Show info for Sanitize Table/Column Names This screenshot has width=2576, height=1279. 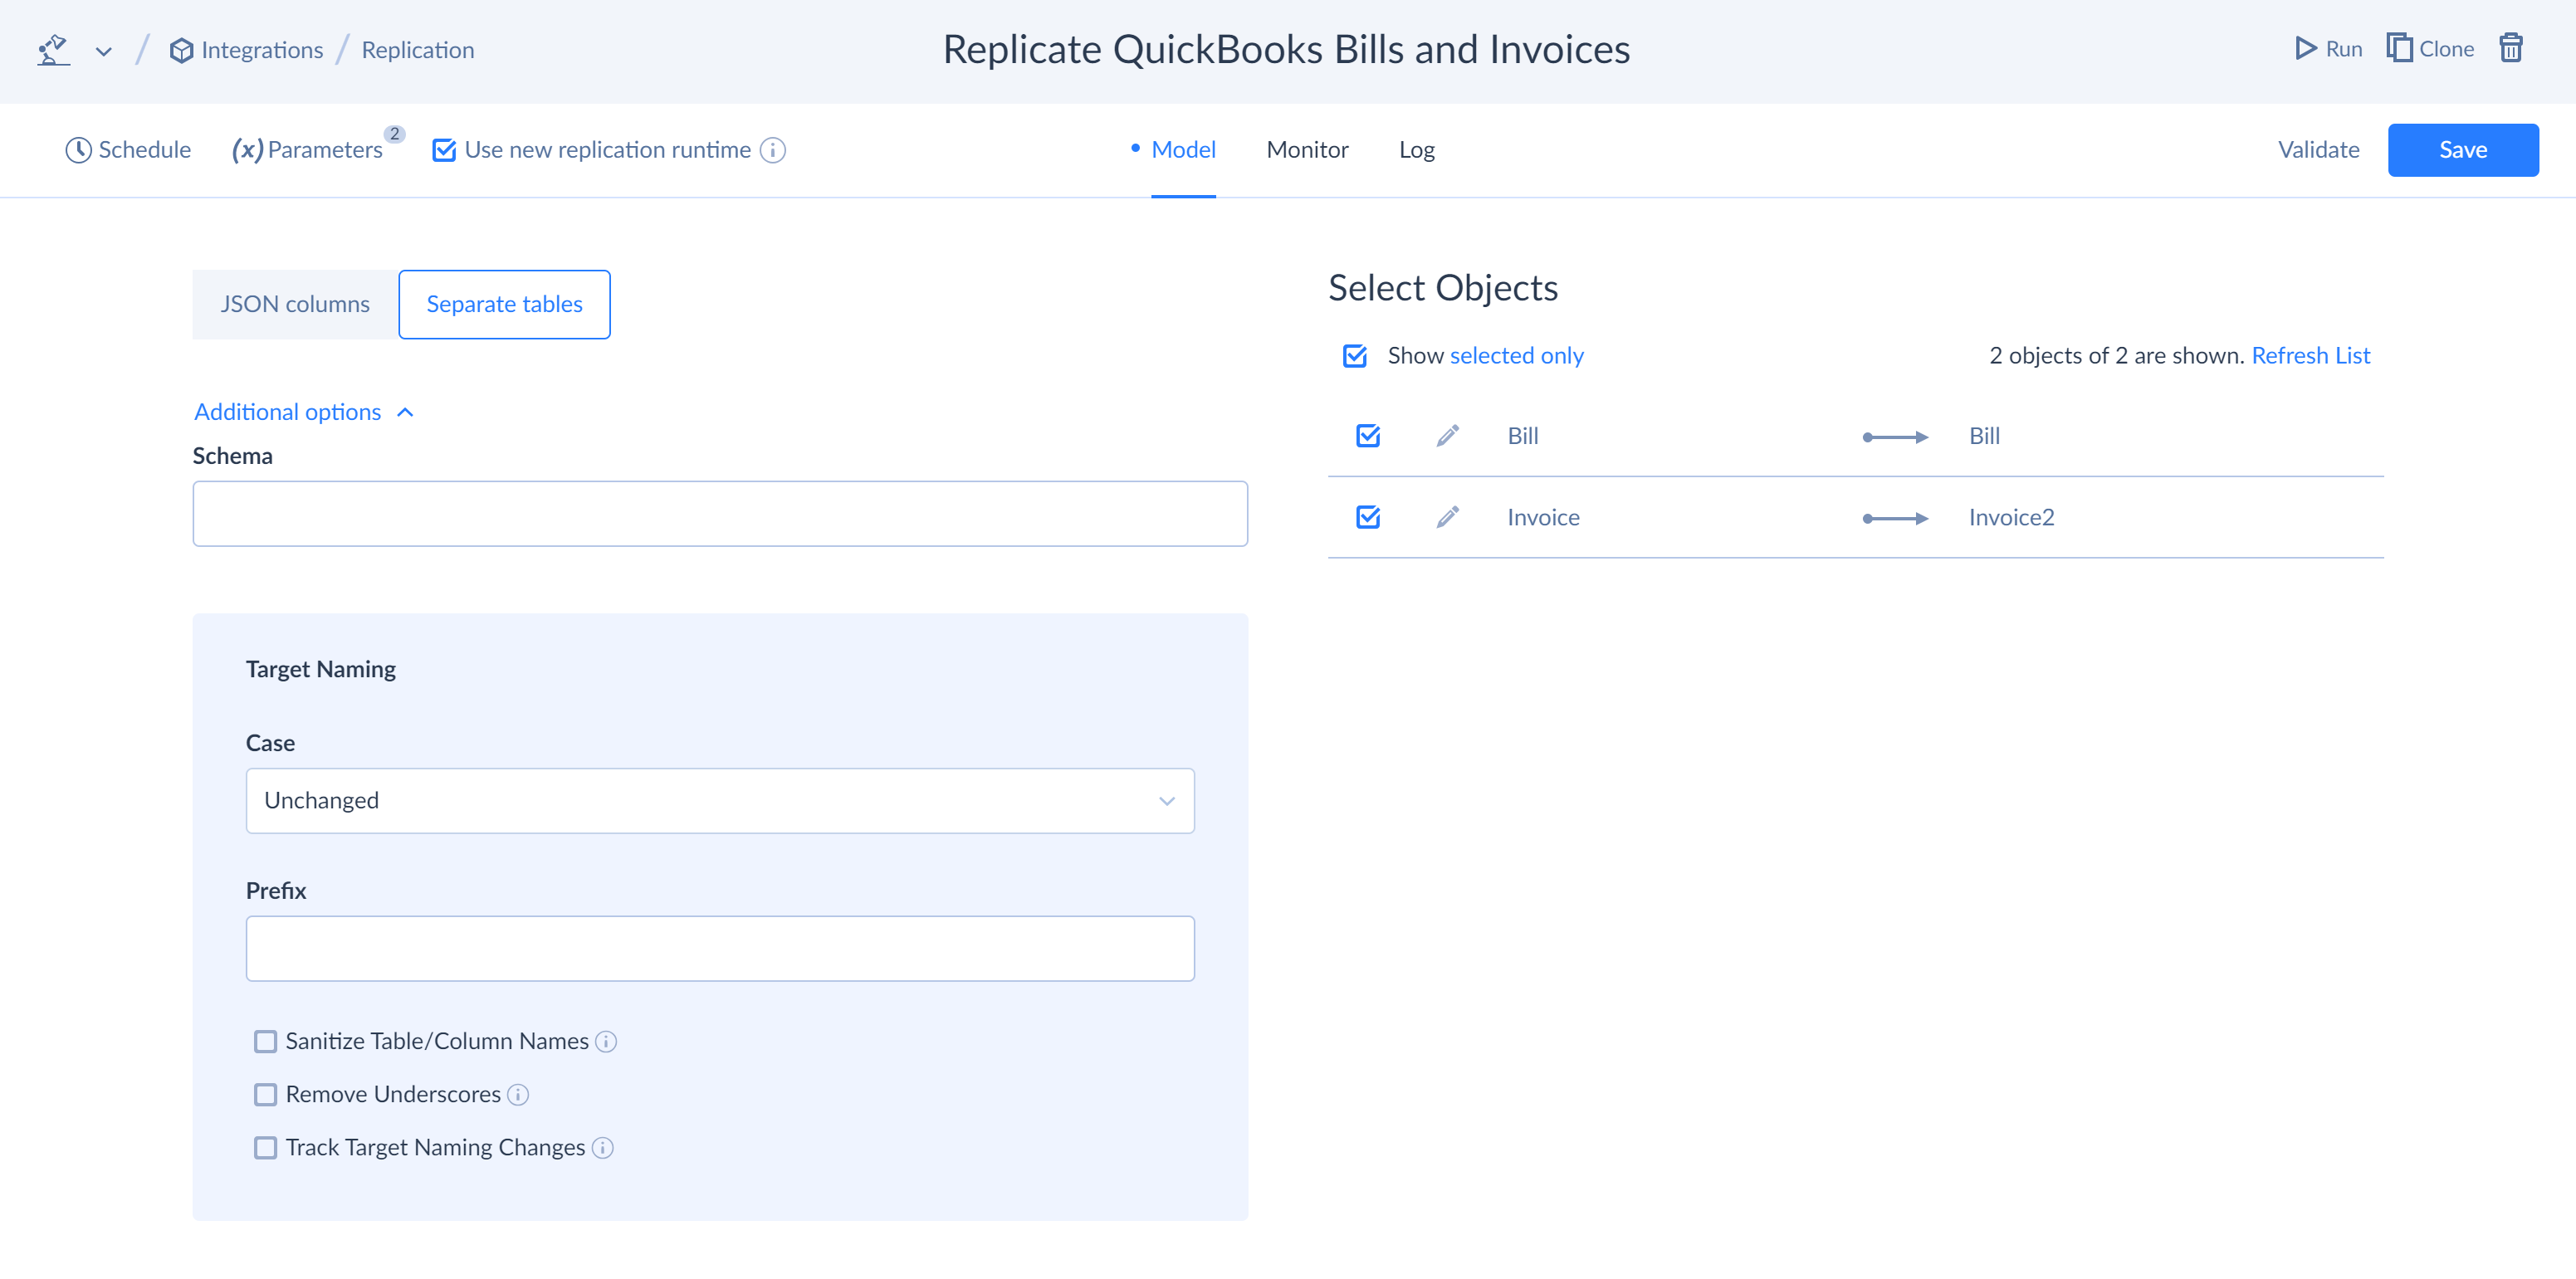pyautogui.click(x=606, y=1042)
